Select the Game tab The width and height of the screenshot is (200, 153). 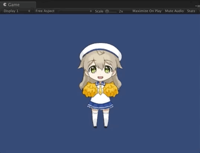[x=18, y=5]
